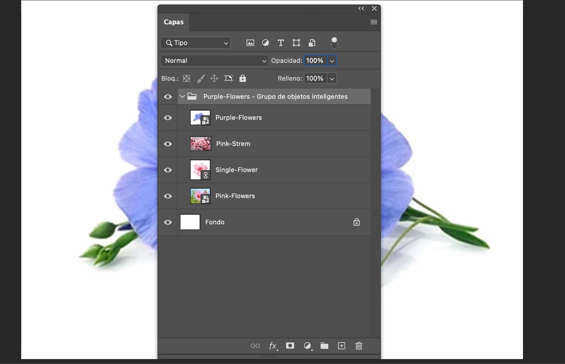Filter layers by shape layer icon
The height and width of the screenshot is (364, 565).
pos(296,43)
